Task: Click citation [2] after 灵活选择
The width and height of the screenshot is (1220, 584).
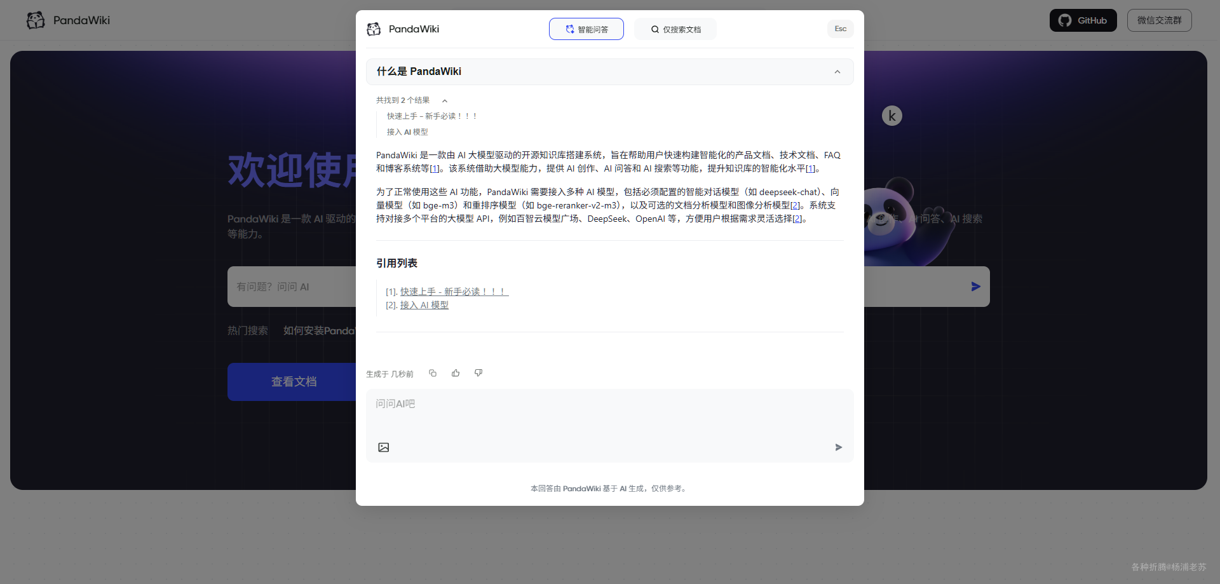Action: (797, 219)
